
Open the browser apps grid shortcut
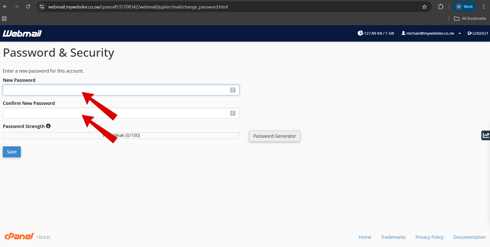coord(4,18)
